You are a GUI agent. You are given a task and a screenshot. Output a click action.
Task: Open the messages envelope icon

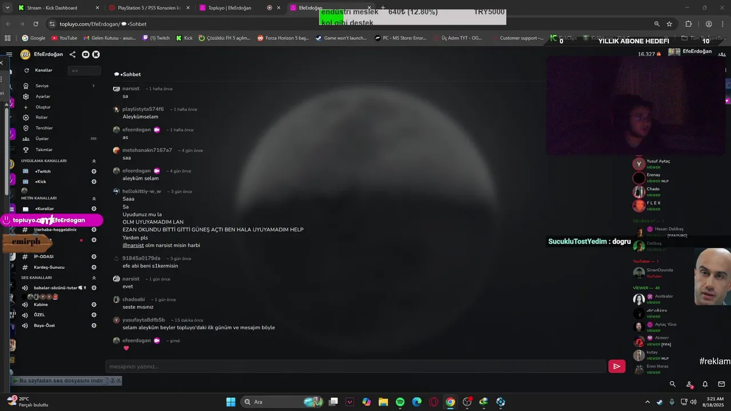click(x=721, y=384)
